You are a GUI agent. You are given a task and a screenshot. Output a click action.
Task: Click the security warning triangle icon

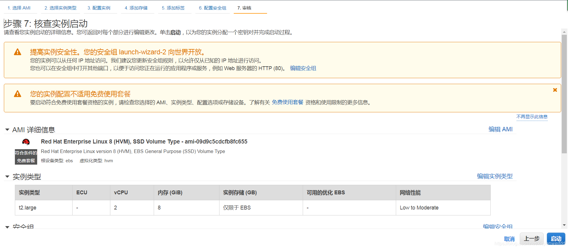pos(18,52)
